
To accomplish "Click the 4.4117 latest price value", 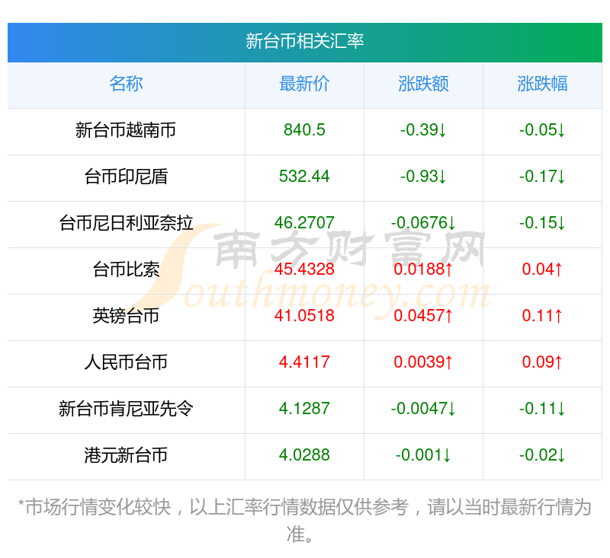I will [x=304, y=362].
